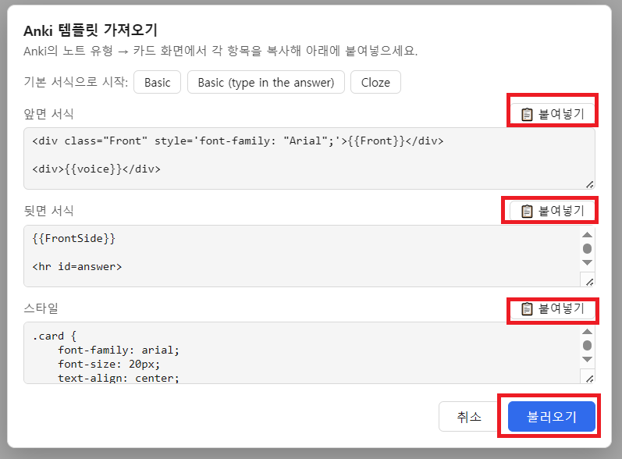Click the 붙여넣기 button for 뒷면 서식
The height and width of the screenshot is (459, 622).
(553, 211)
